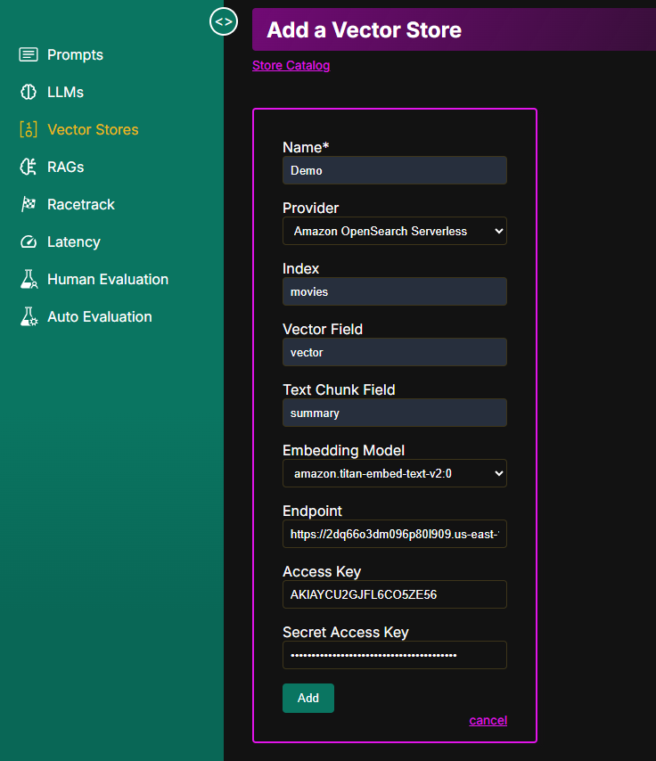Focus the Name field containing Demo
The width and height of the screenshot is (656, 761).
click(x=395, y=170)
